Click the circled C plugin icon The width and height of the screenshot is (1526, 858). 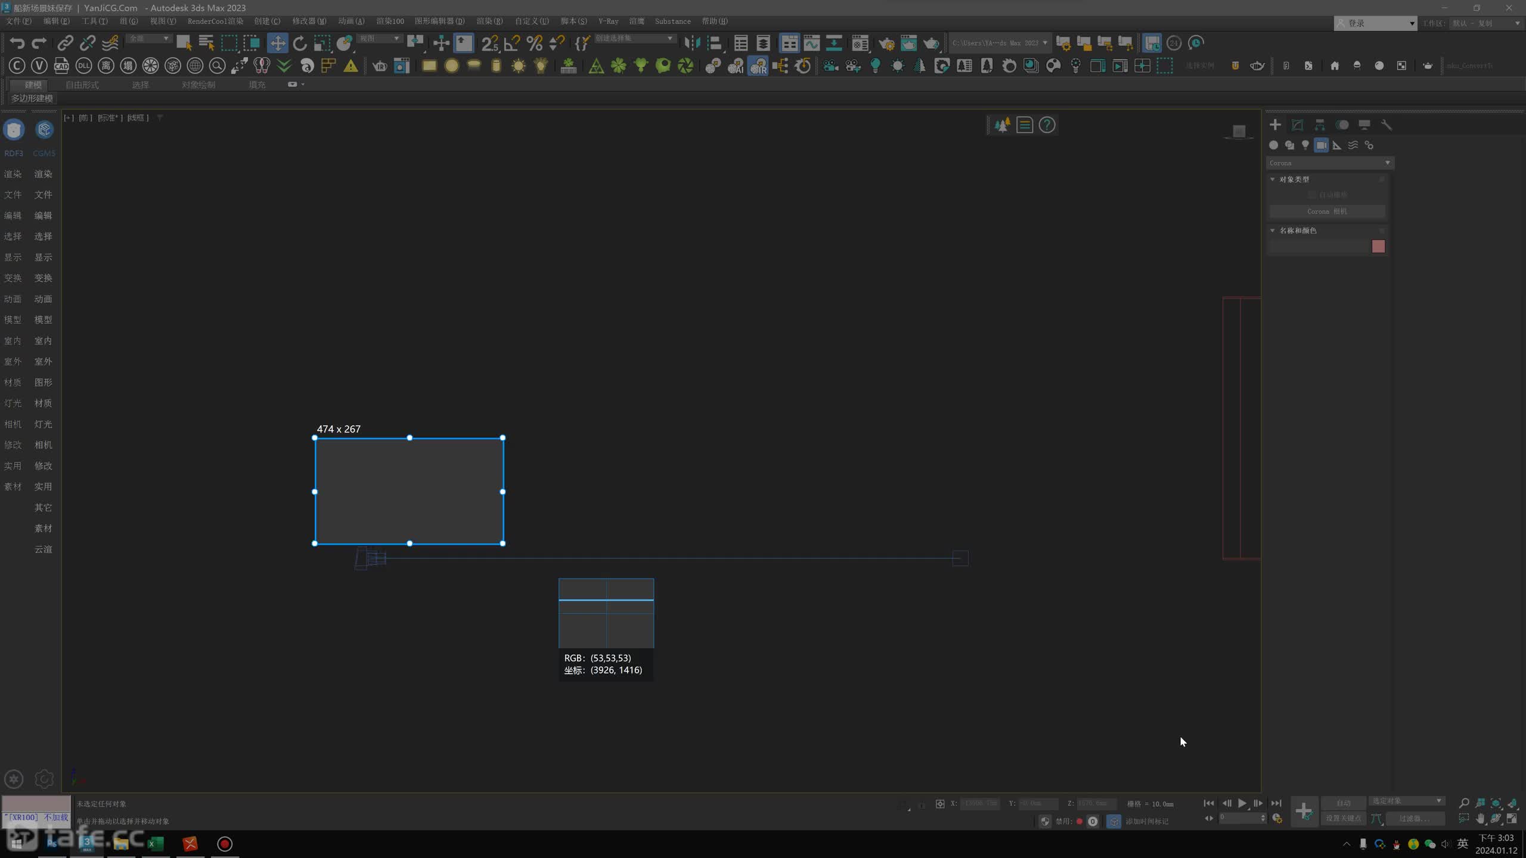pyautogui.click(x=17, y=66)
